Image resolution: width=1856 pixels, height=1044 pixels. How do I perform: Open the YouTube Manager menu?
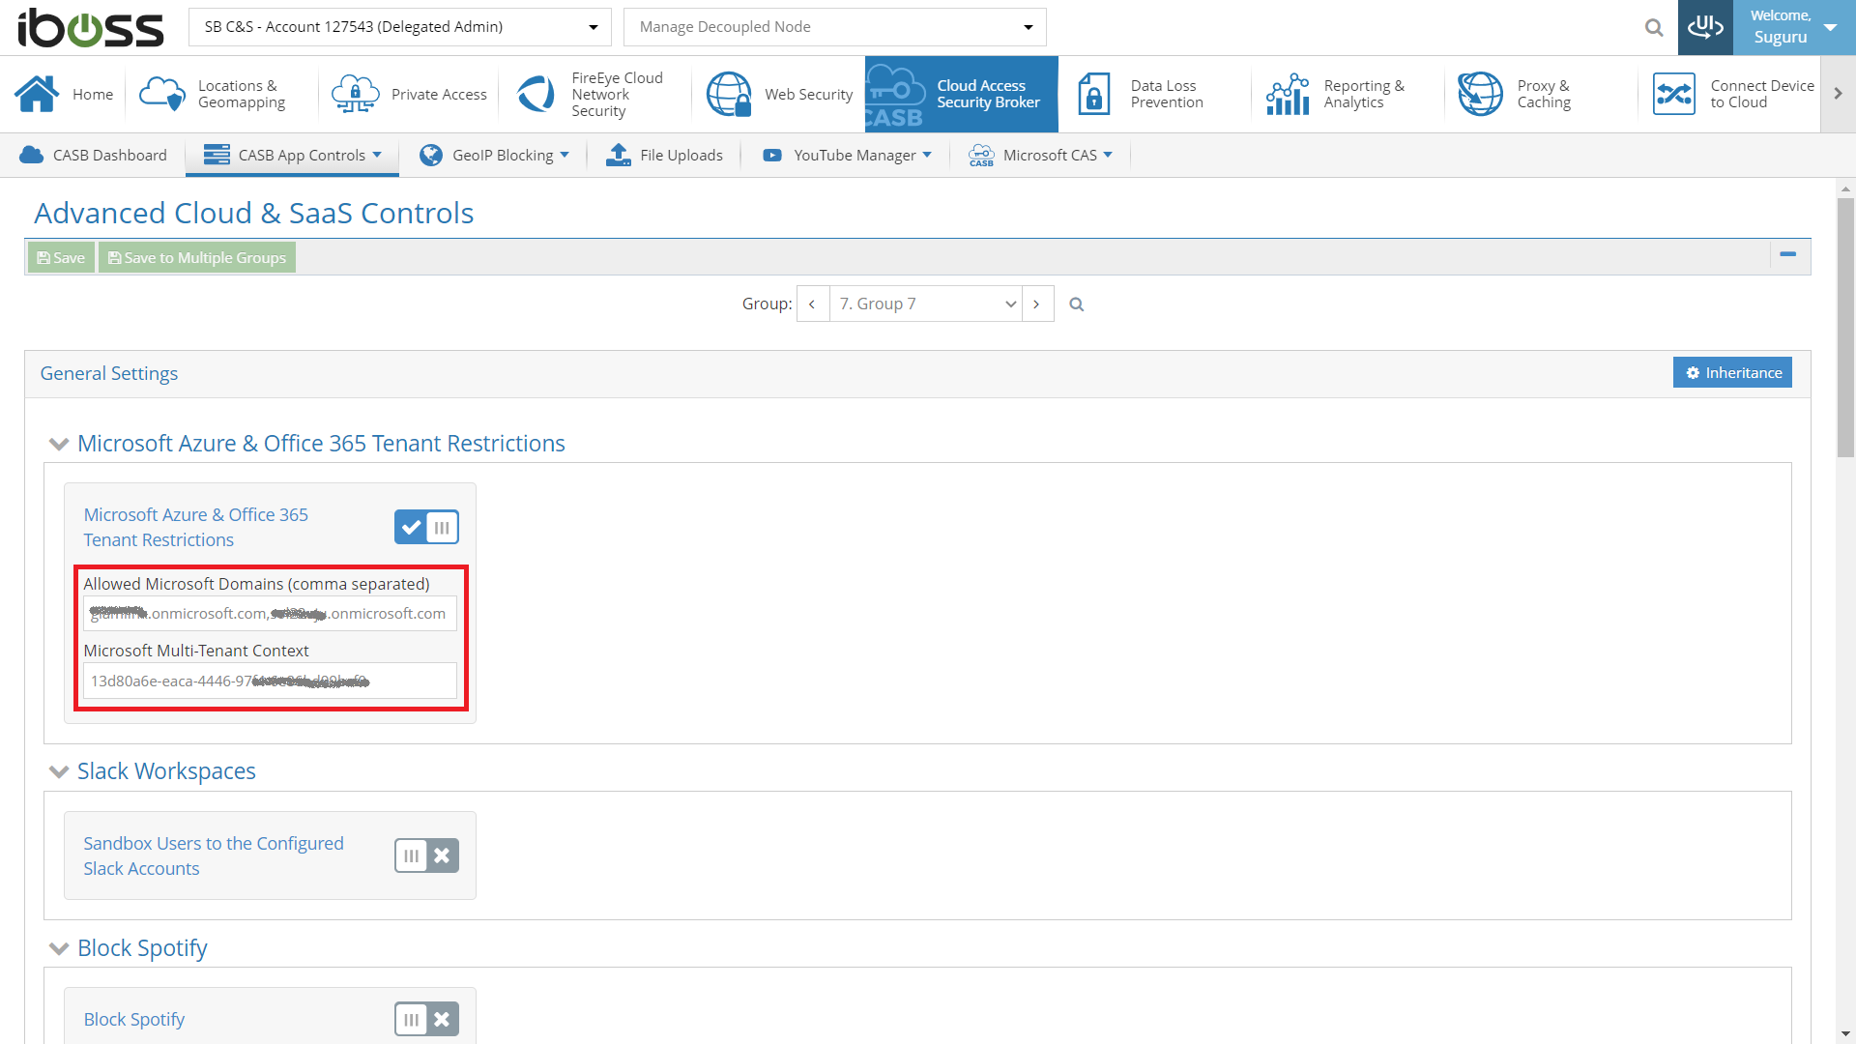pos(847,155)
